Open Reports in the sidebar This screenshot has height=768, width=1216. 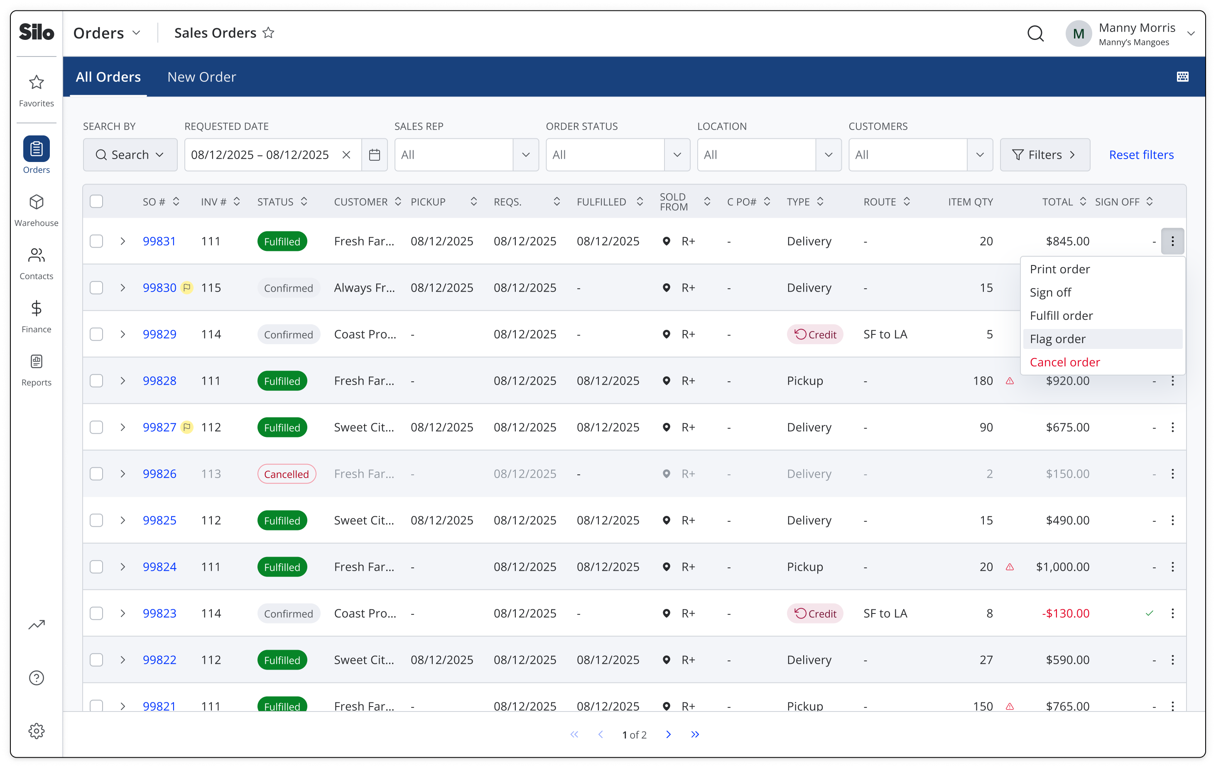click(x=37, y=370)
